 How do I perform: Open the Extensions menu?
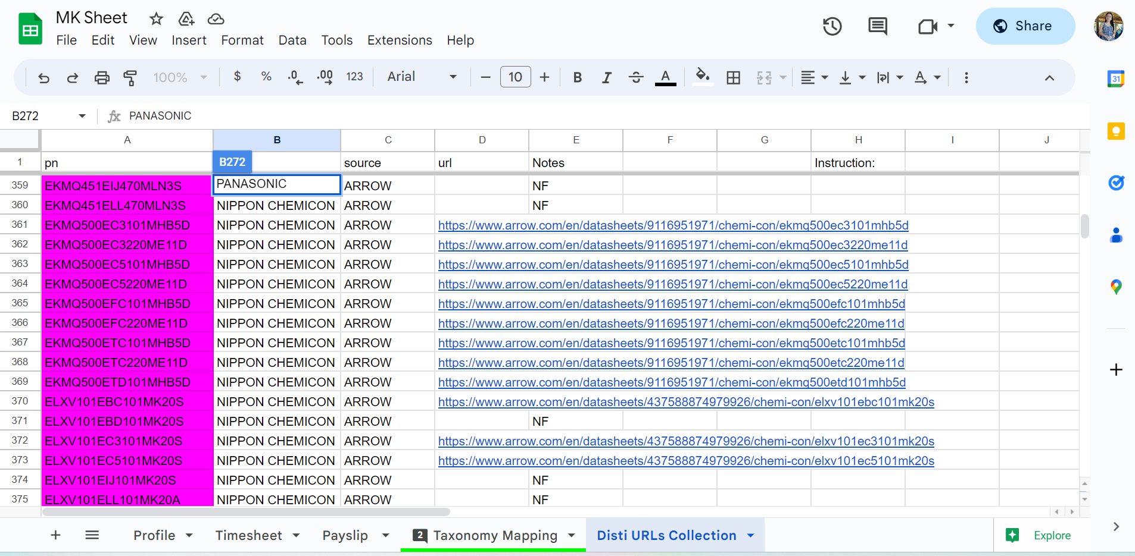[x=400, y=40]
